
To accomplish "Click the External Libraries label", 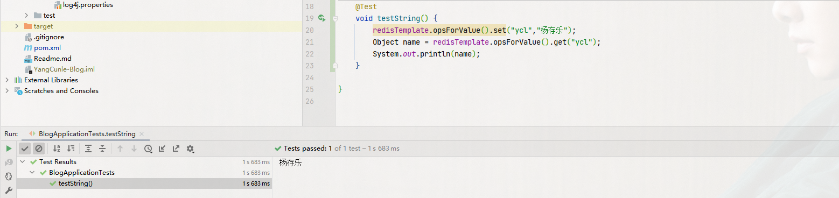I will [51, 80].
